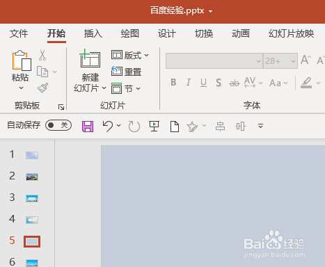Click the Undo arrow icon

[108, 127]
